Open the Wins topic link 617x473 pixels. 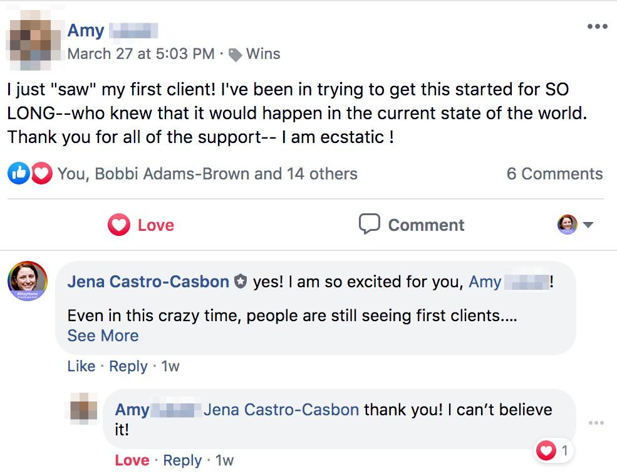263,54
